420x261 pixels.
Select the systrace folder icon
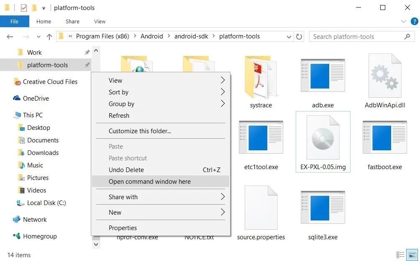tap(261, 77)
